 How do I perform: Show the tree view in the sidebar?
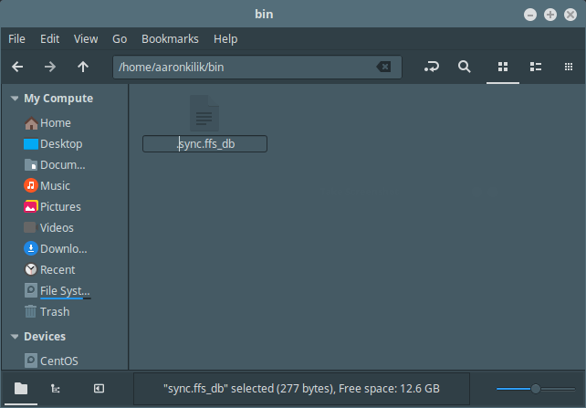click(x=57, y=388)
